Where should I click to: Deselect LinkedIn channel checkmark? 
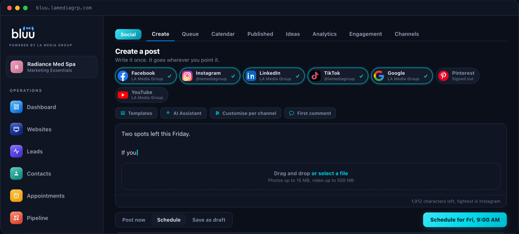[298, 76]
